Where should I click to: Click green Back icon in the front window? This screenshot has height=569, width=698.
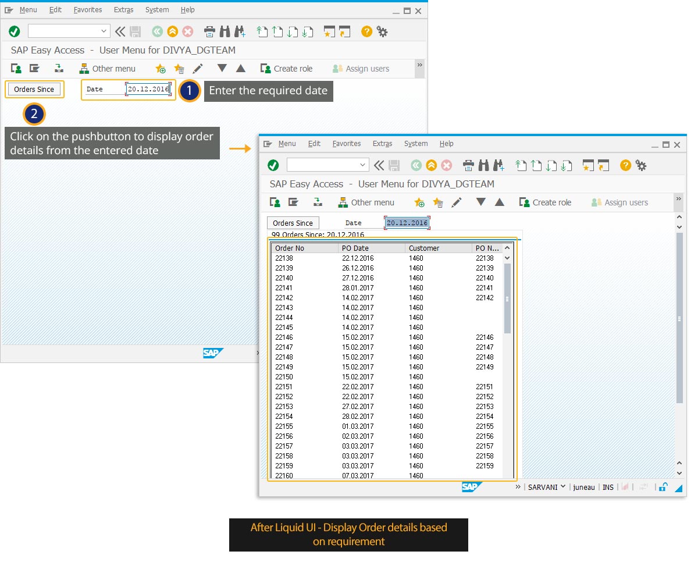pos(416,165)
